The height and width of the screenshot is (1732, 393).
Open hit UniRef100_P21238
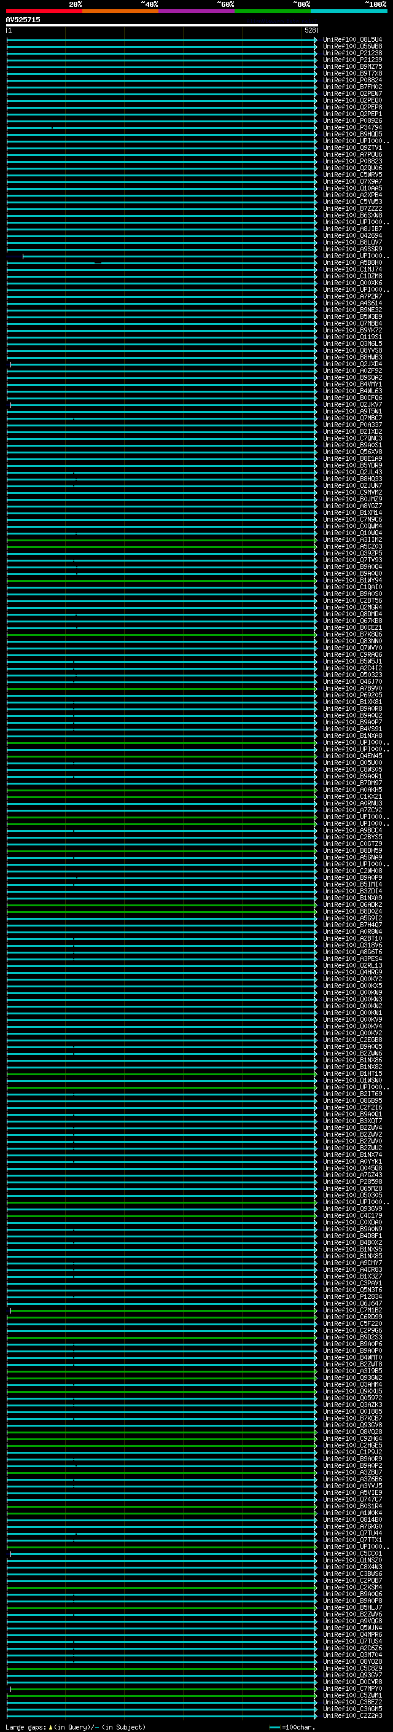(x=352, y=53)
